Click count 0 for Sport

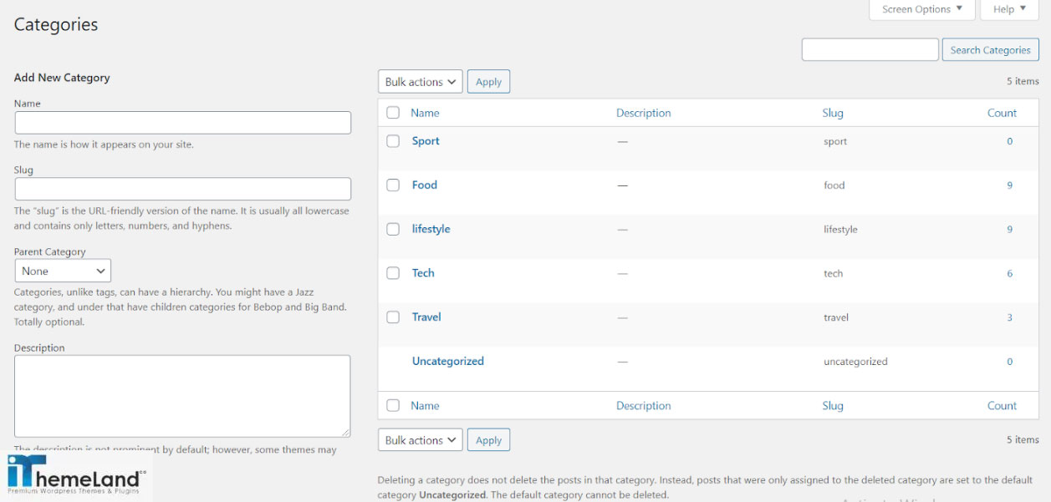pos(1009,141)
